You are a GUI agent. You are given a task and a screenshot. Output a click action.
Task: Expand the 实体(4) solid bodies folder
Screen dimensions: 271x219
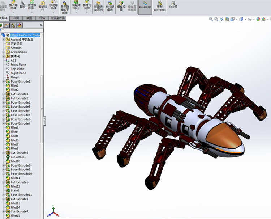pyautogui.click(x=3, y=56)
